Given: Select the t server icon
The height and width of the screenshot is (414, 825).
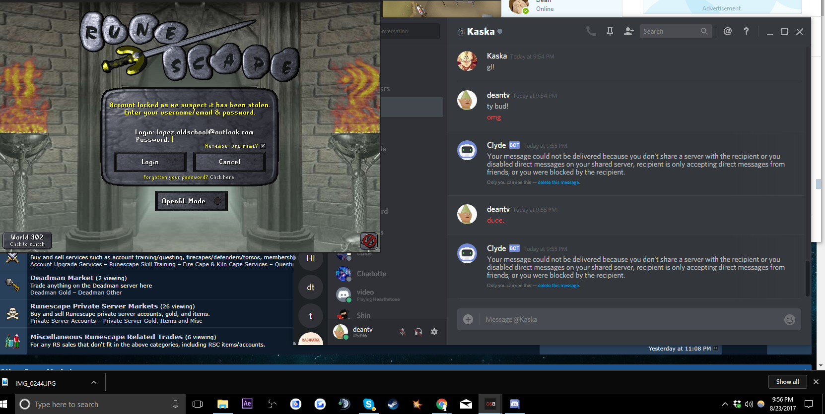Looking at the screenshot, I should pos(311,316).
